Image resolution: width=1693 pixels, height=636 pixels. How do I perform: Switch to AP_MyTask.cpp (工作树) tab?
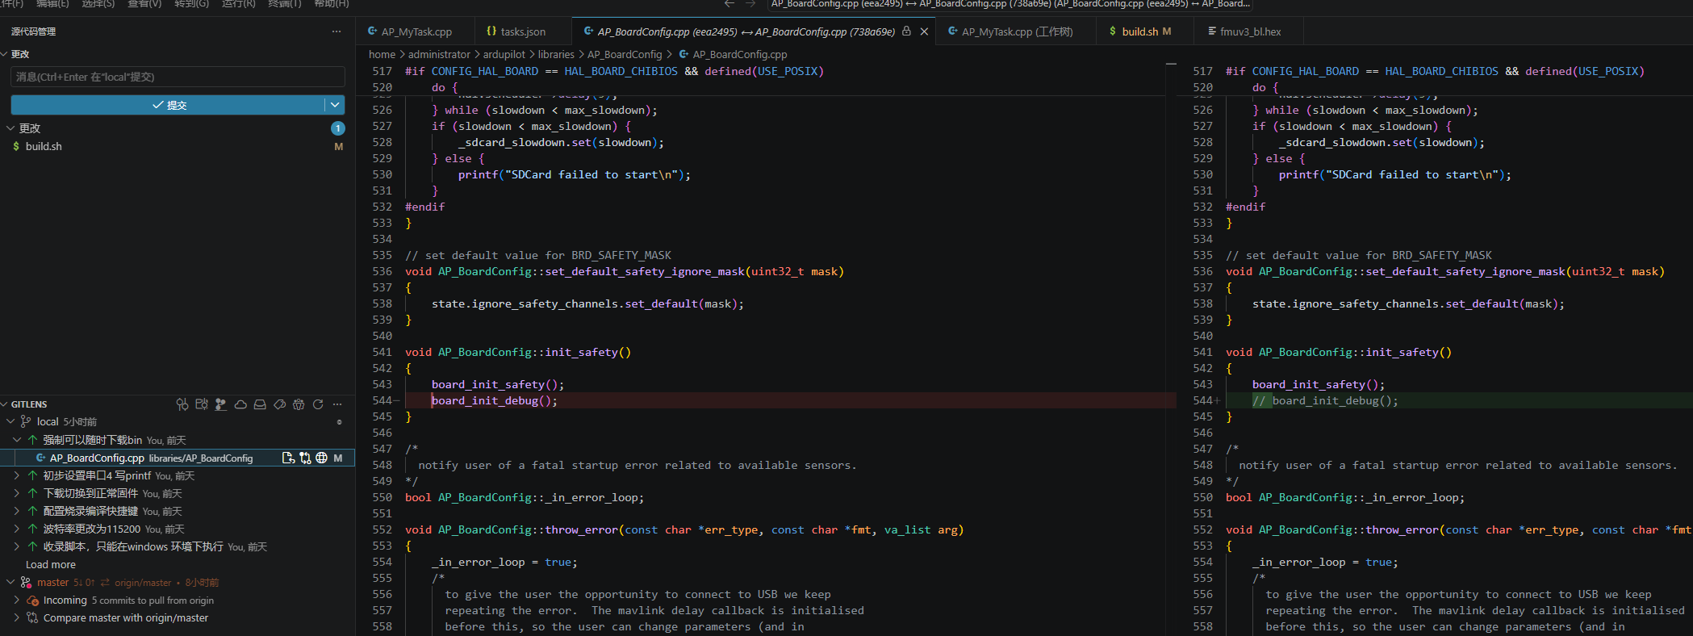point(1017,31)
